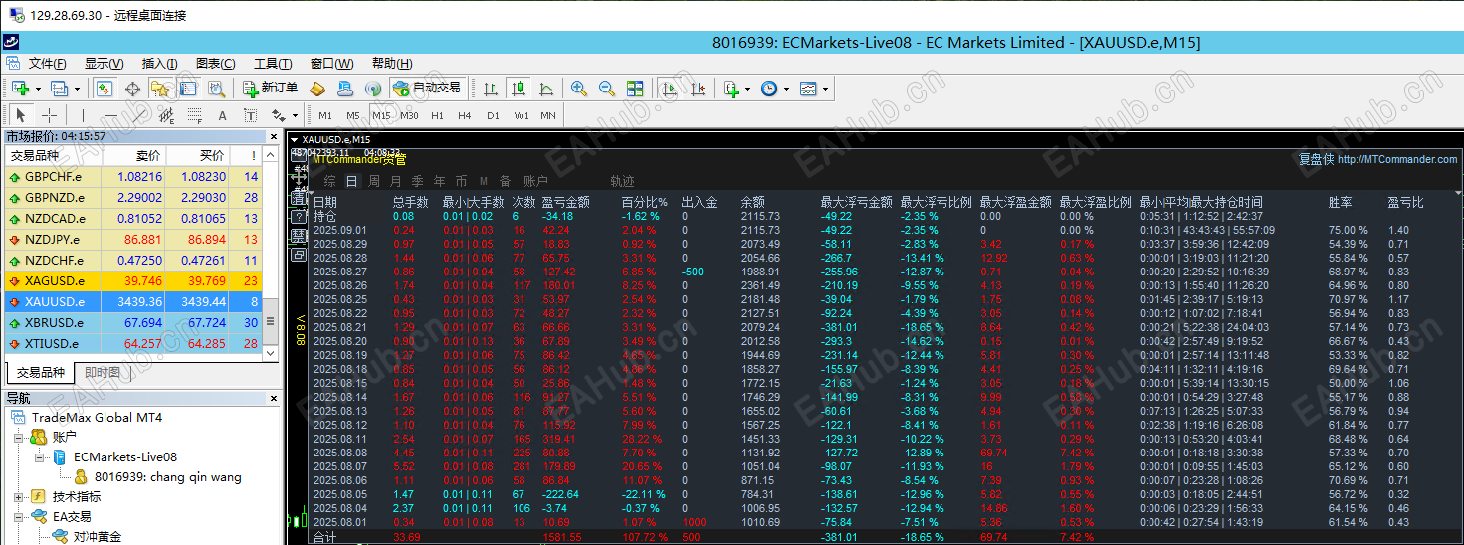
Task: Switch chart to candlestick mode
Action: 518,89
